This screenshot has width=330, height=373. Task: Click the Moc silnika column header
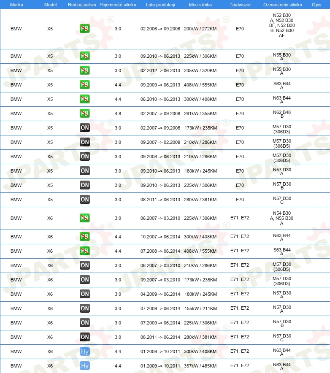coord(200,5)
